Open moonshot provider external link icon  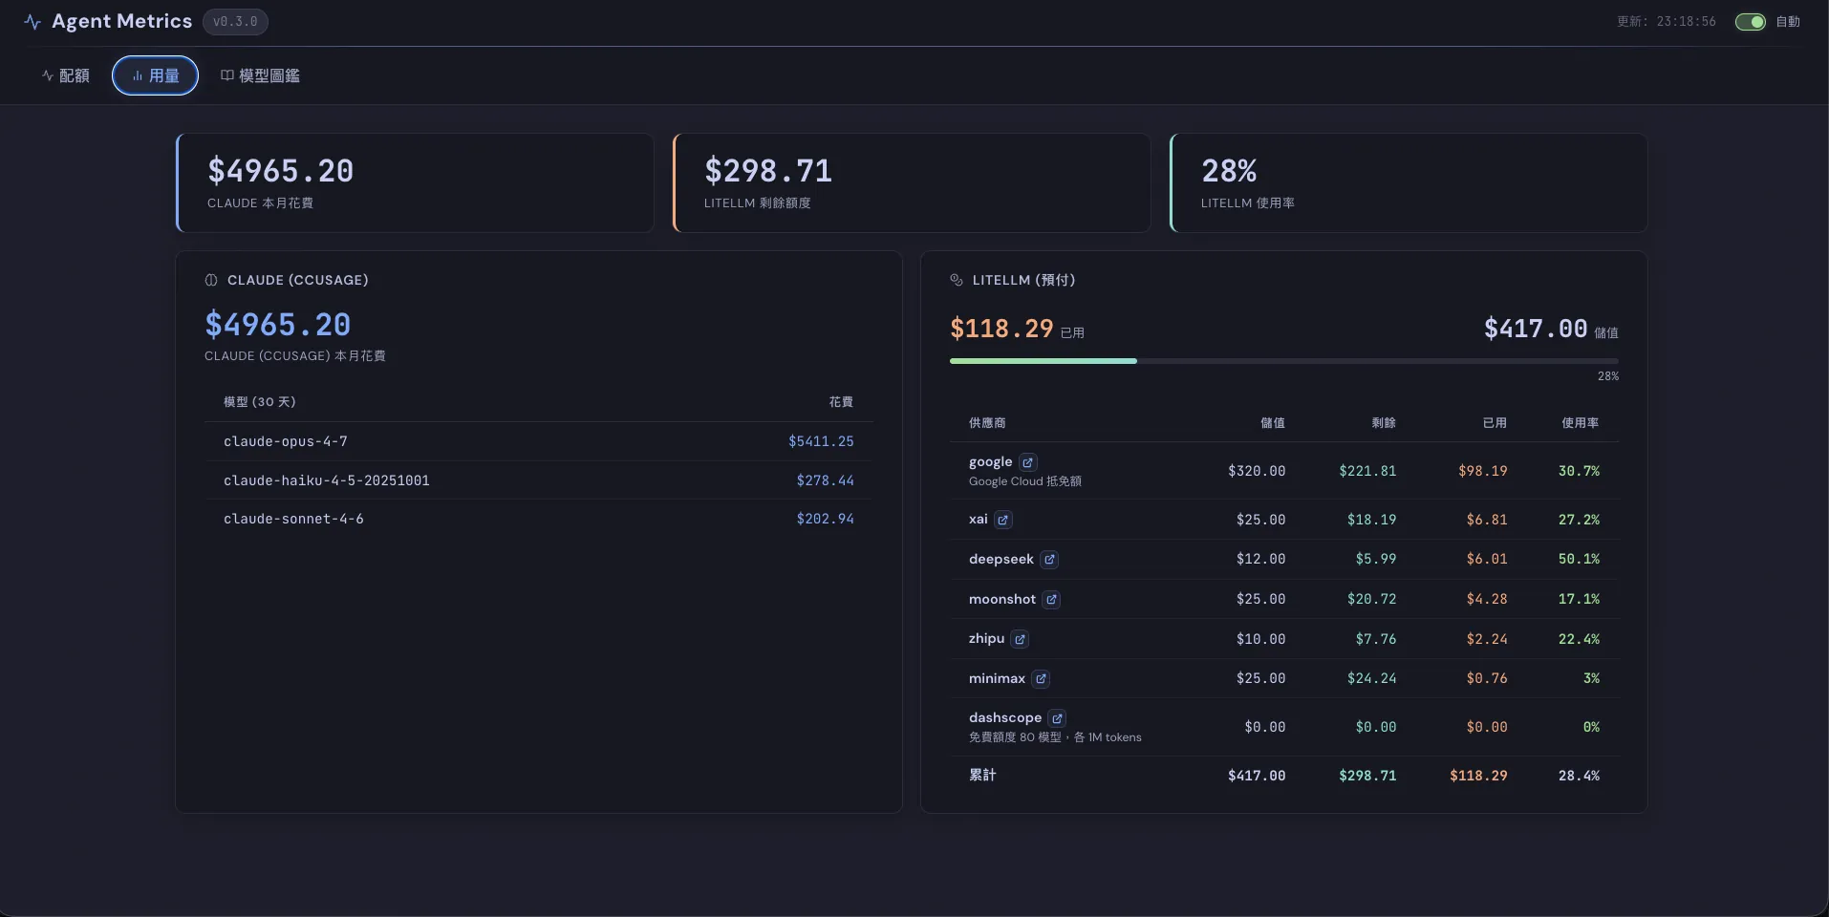click(1051, 600)
